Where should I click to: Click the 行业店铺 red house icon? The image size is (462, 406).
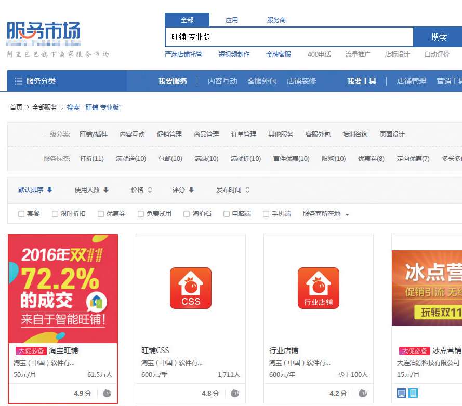[318, 288]
